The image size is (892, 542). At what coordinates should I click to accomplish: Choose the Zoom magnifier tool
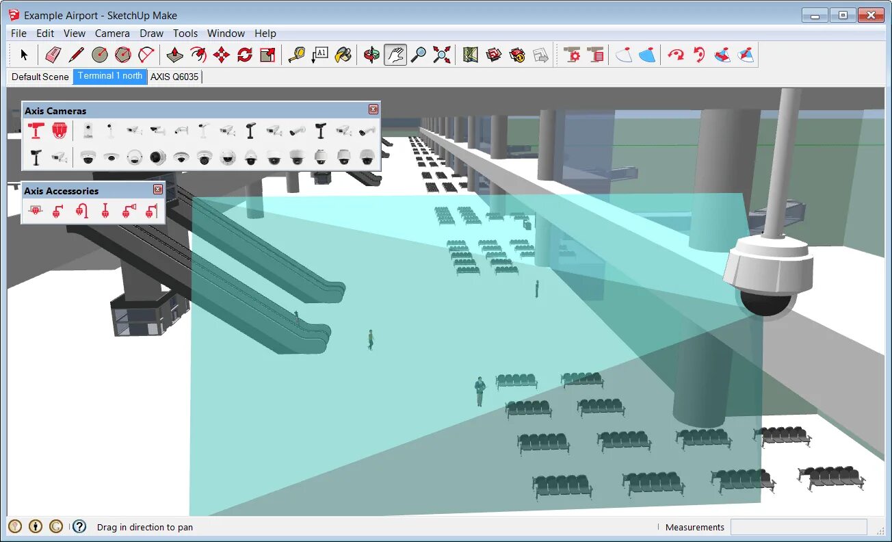tap(419, 55)
